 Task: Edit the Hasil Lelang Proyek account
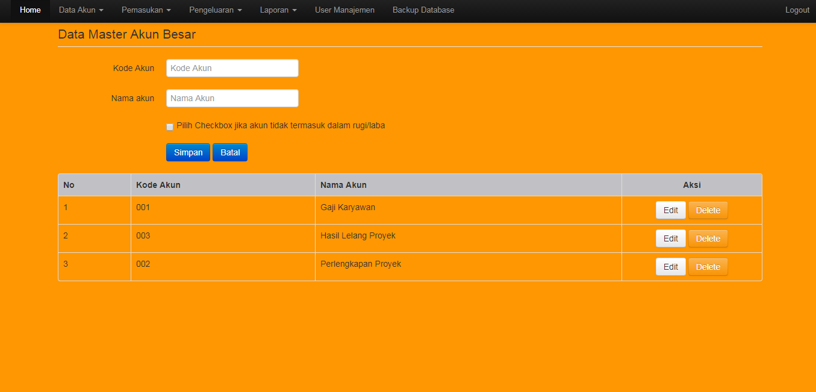670,238
